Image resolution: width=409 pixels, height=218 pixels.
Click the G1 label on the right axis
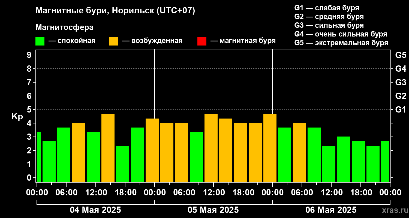pos(401,110)
